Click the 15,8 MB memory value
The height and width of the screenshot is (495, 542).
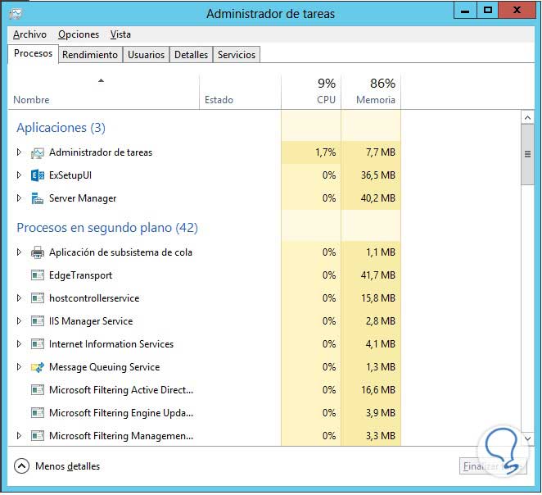click(x=378, y=298)
